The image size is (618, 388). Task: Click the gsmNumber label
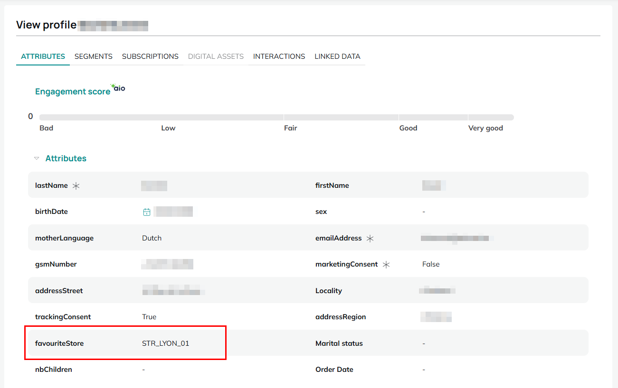coord(56,264)
